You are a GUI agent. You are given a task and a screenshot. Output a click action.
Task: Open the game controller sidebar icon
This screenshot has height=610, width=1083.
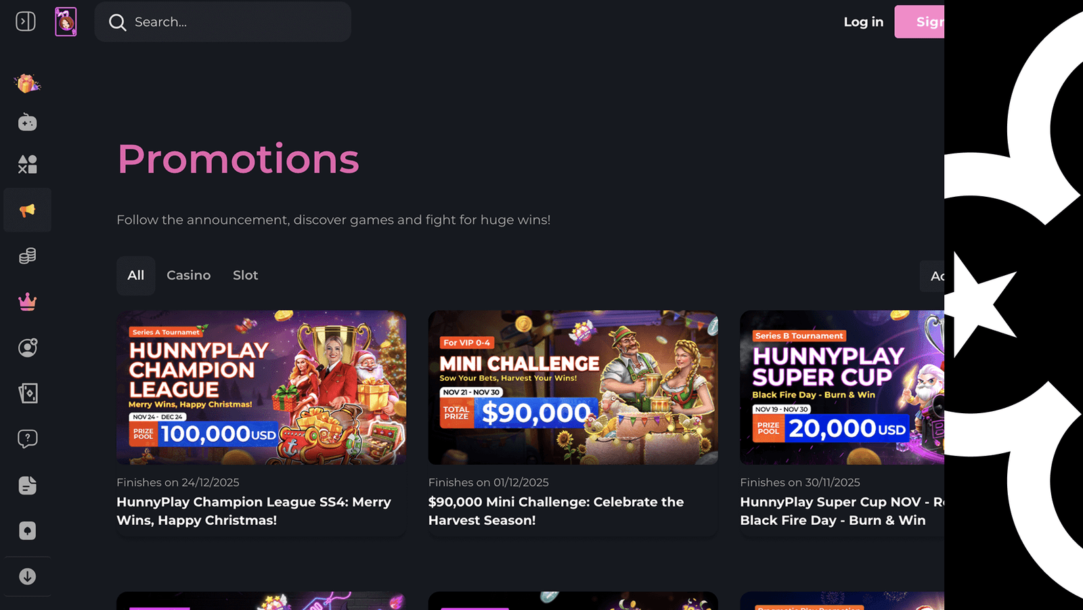coord(27,122)
